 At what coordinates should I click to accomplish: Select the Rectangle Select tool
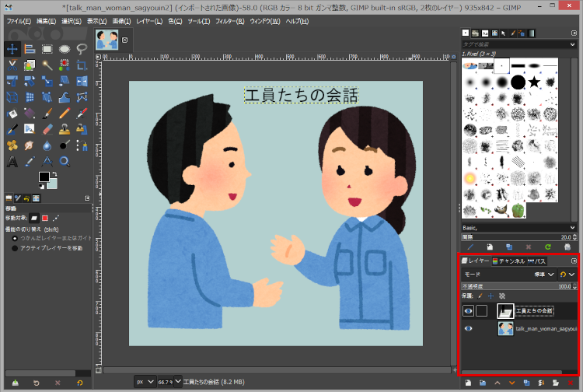click(x=47, y=48)
